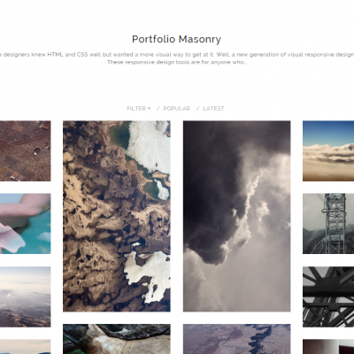Open the rocky stream thumbnail below terrain image
The image size is (354, 354).
point(117,339)
